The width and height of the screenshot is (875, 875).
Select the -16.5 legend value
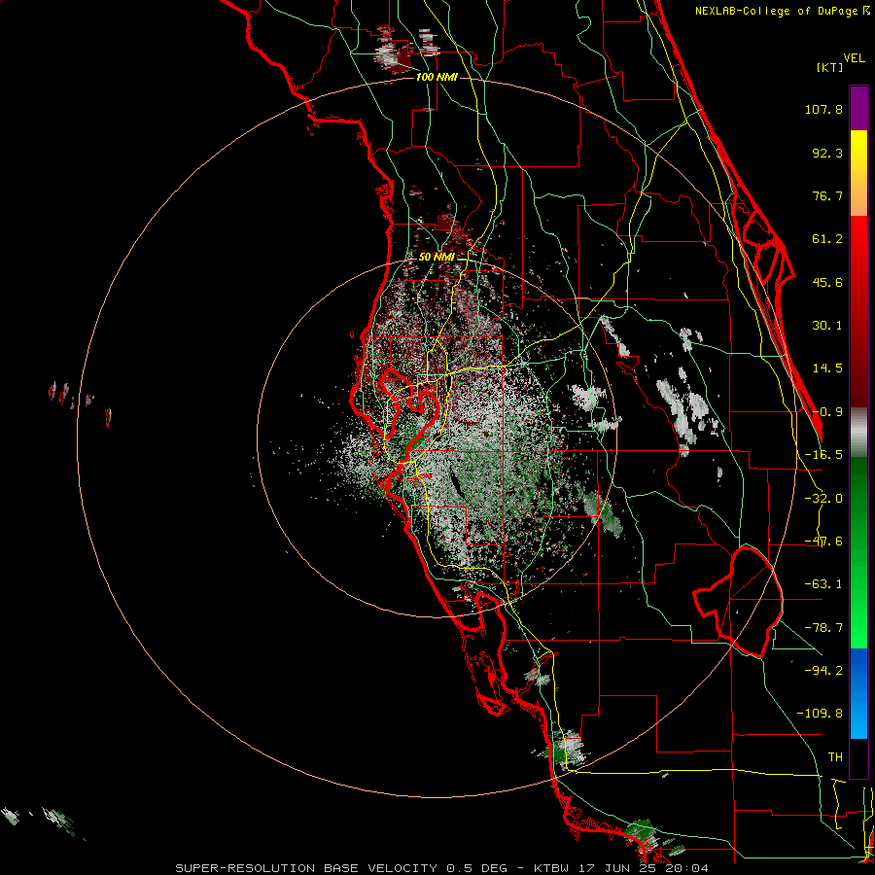pos(823,455)
